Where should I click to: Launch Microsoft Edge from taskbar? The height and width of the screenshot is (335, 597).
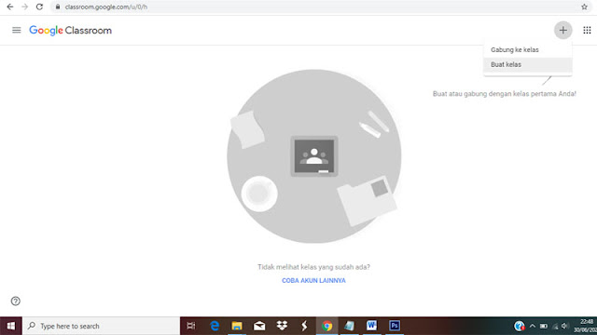215,326
